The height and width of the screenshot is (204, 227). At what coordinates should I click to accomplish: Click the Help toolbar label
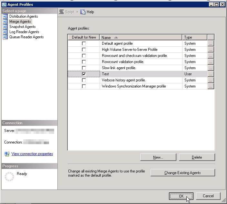click(x=90, y=12)
